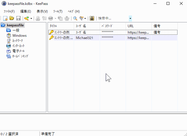Viewport: 187px width, 136px height.
Task: Click the key icon of Michael321 entry
Action: pos(51,38)
